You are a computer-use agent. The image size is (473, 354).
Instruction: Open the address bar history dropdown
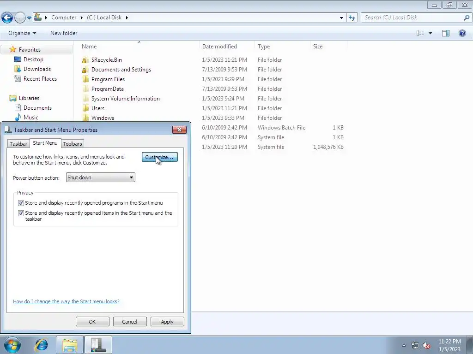pyautogui.click(x=341, y=18)
